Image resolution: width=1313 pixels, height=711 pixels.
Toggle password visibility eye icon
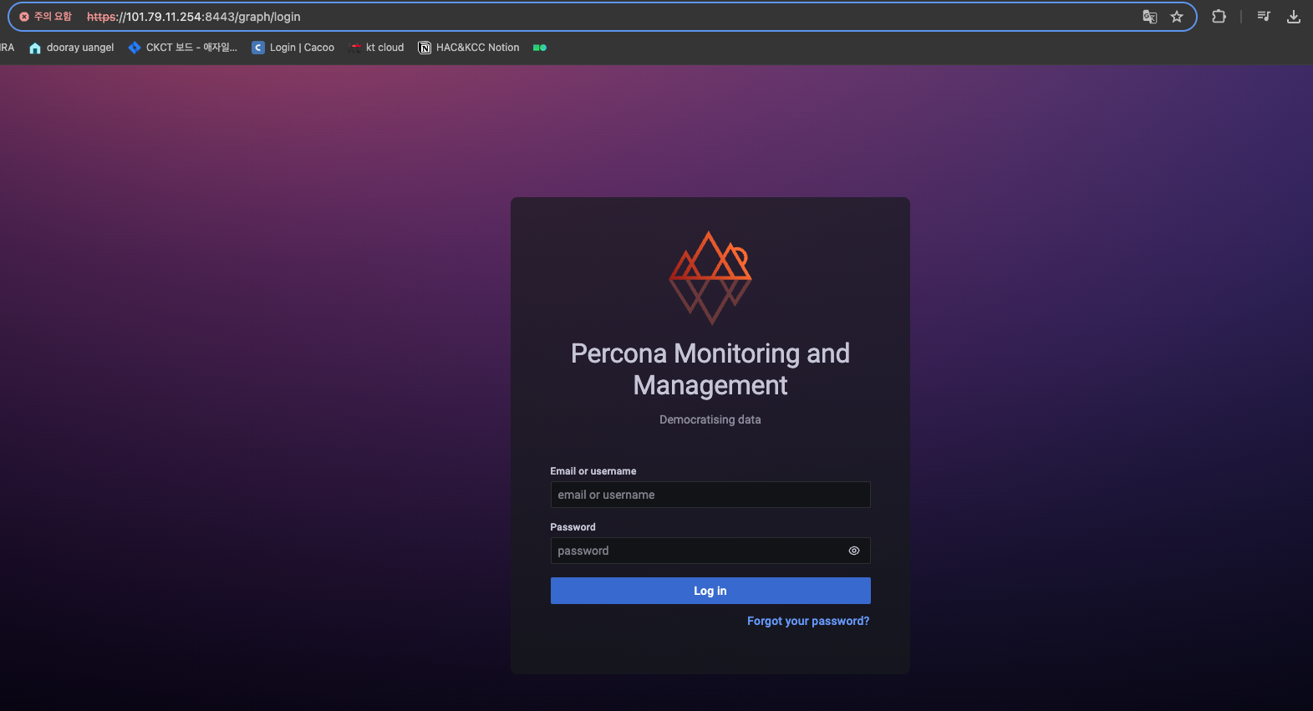coord(854,551)
